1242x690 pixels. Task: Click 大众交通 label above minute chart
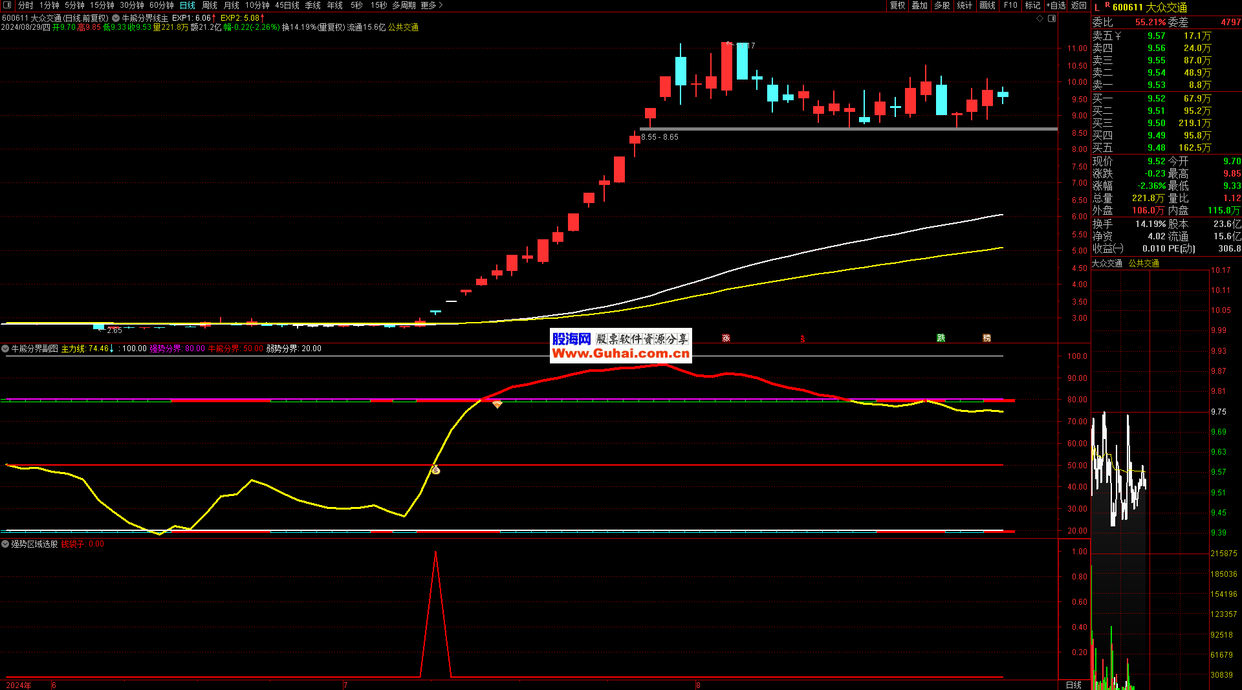click(x=1107, y=263)
